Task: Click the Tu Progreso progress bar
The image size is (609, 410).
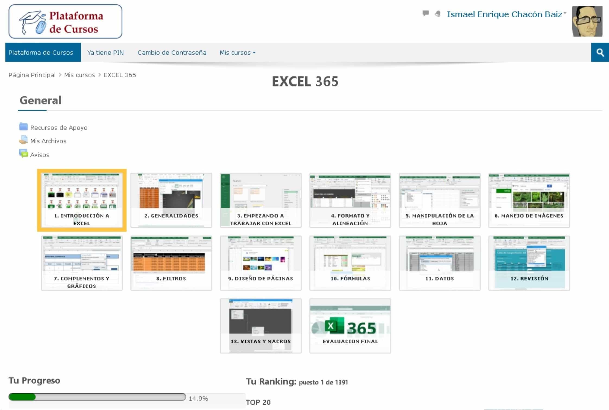Action: [x=97, y=397]
